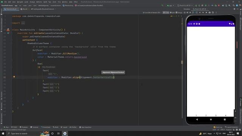Open the Run tool window button

click(6, 127)
